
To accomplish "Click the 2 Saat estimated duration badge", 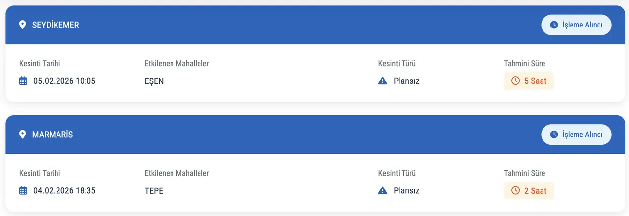I will coord(529,191).
